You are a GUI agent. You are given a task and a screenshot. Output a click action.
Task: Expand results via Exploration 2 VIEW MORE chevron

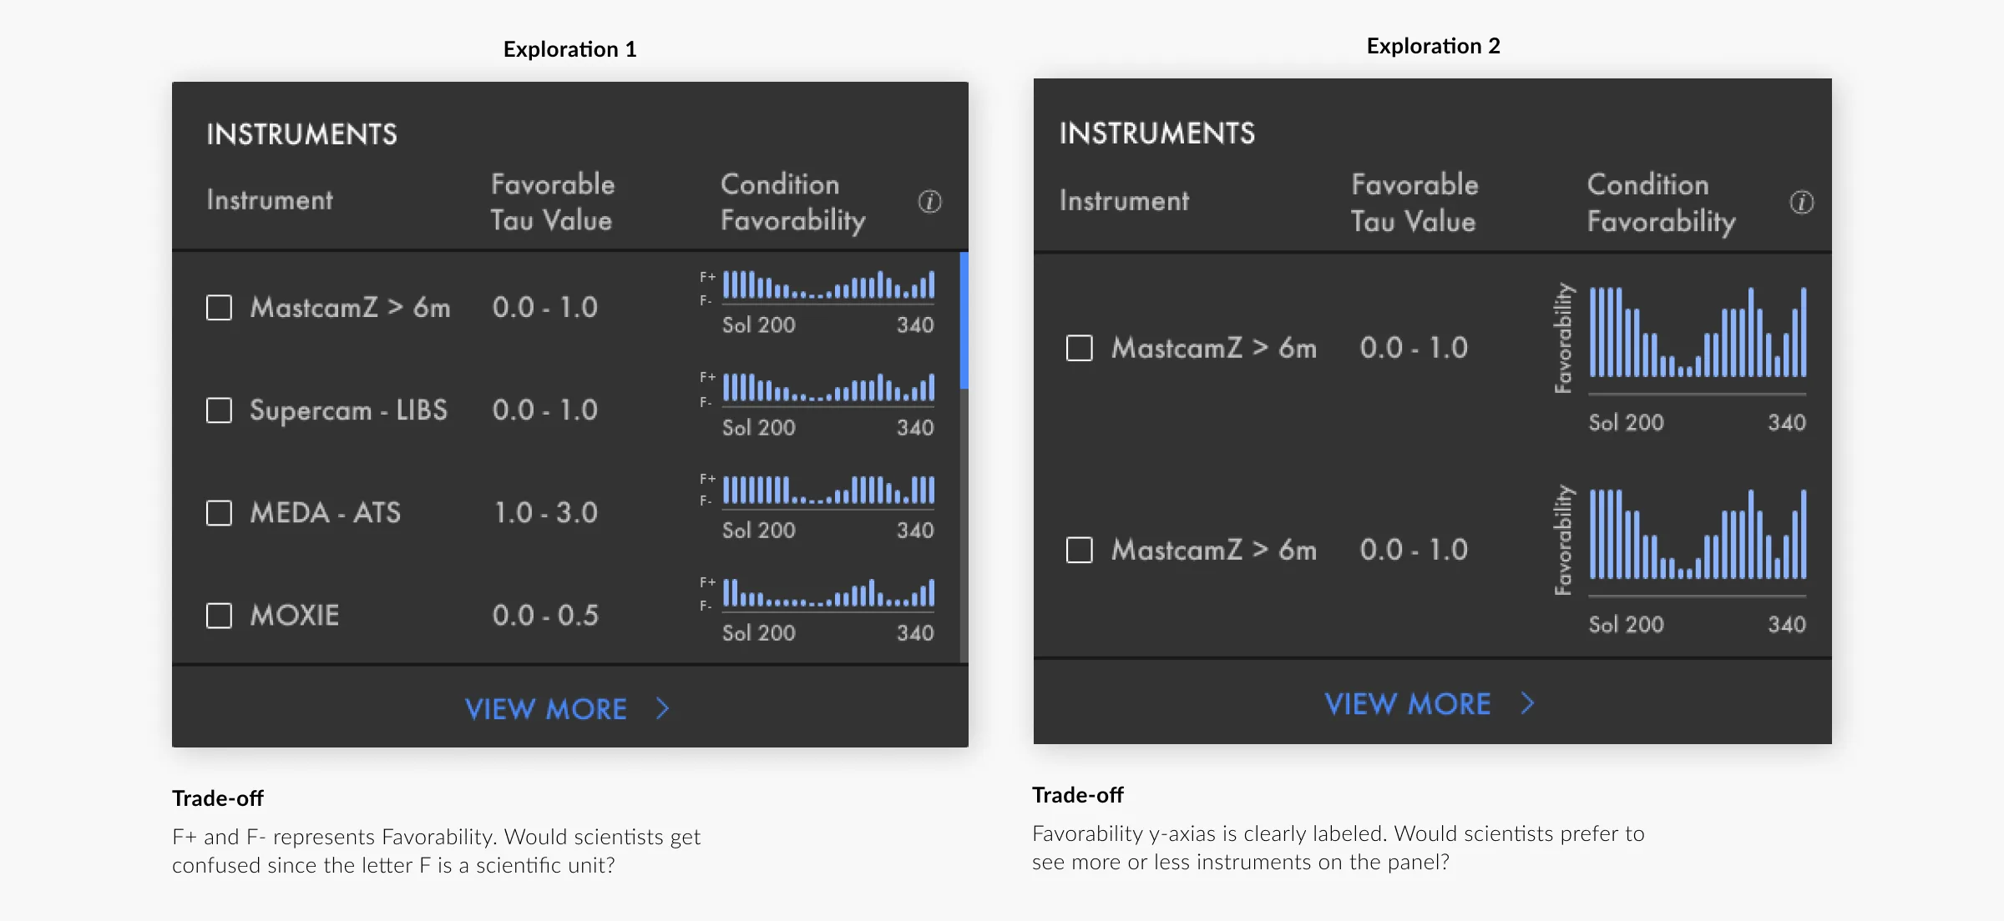click(x=1531, y=703)
